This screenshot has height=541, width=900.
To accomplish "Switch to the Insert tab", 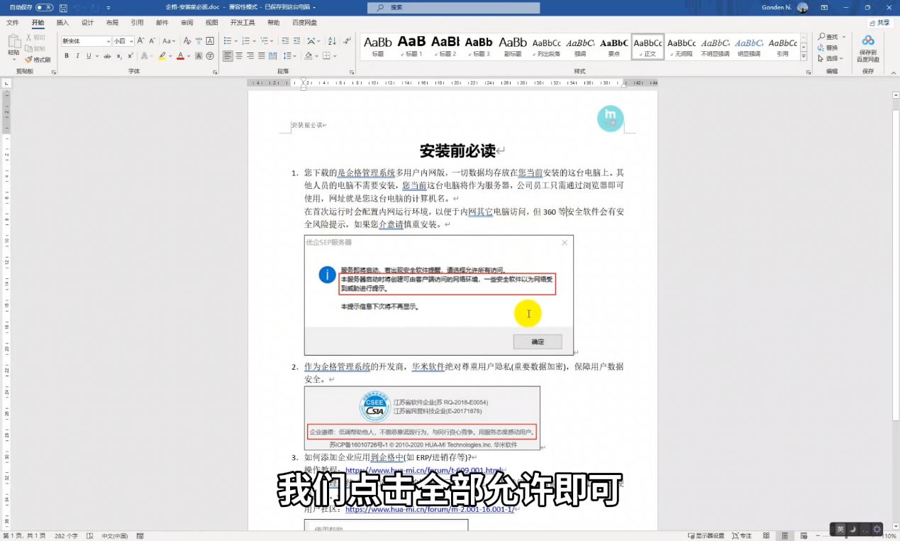I will pos(62,23).
